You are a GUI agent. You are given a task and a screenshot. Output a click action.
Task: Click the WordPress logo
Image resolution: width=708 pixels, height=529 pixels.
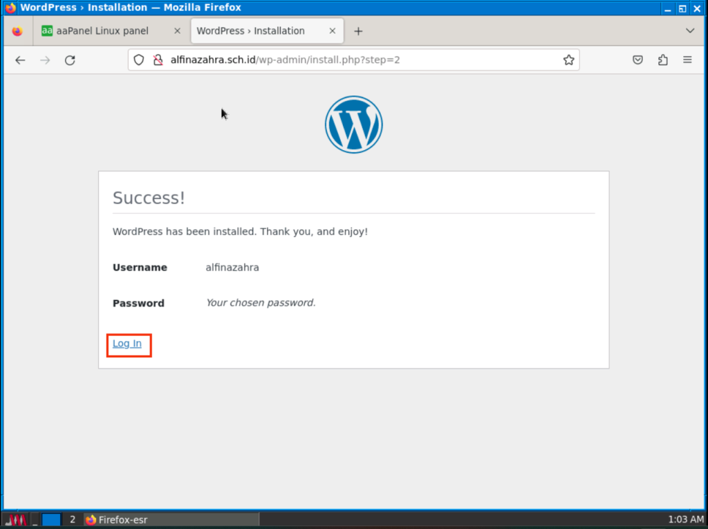pos(353,124)
